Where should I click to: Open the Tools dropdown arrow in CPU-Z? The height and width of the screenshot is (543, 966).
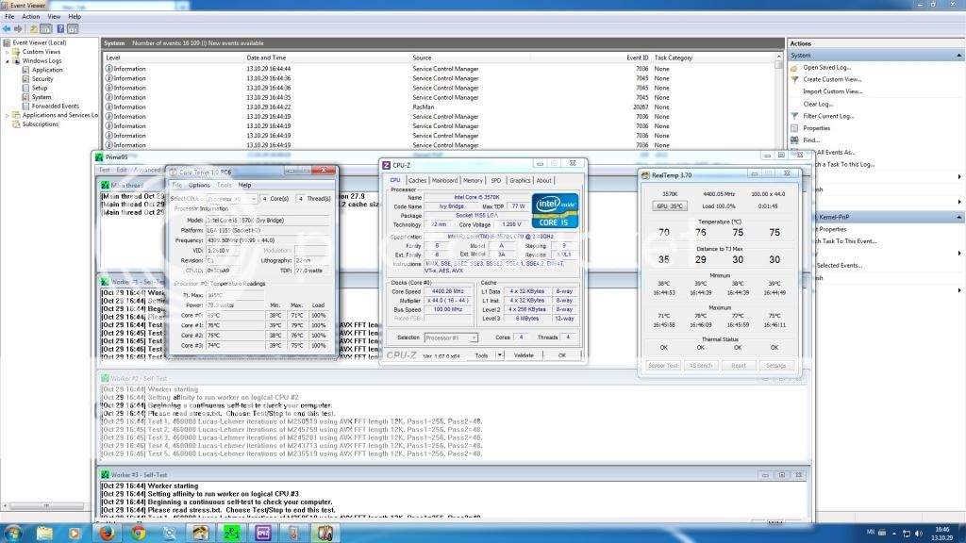coord(498,355)
